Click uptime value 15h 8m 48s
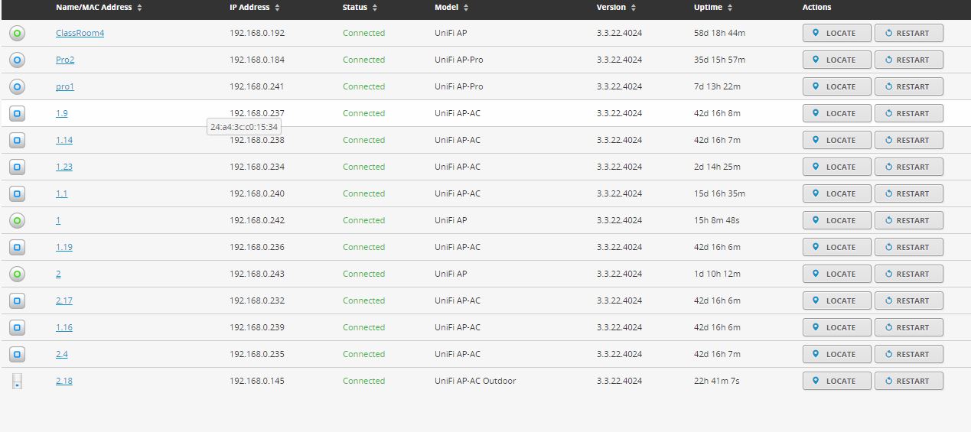 click(718, 221)
